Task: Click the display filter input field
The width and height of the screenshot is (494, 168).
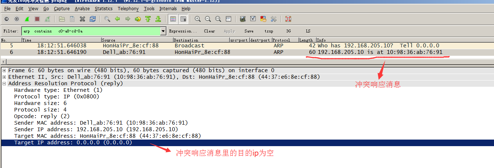Action: pos(91,31)
